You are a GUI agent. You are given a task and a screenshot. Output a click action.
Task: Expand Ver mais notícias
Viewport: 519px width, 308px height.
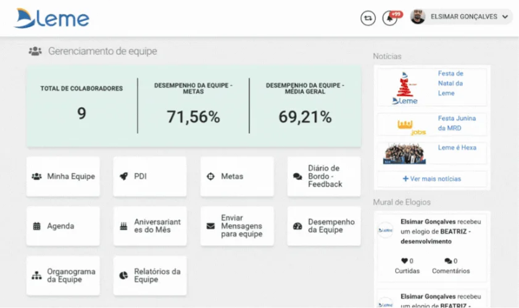(x=432, y=179)
